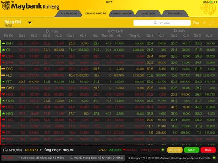The height and width of the screenshot is (163, 218).
Task: Click the FPT up-arrow icon
Action: coord(3,81)
